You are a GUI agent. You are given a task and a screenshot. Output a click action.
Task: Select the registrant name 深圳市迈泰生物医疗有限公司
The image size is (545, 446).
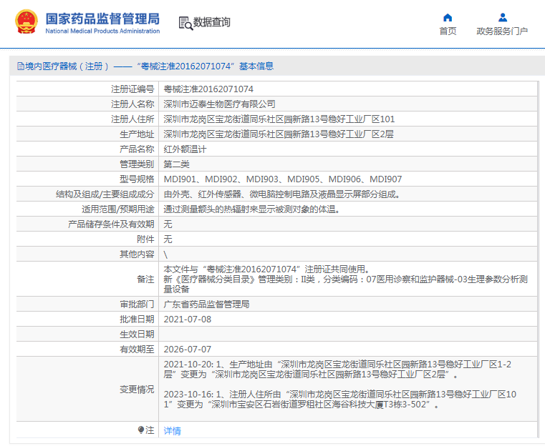click(220, 104)
